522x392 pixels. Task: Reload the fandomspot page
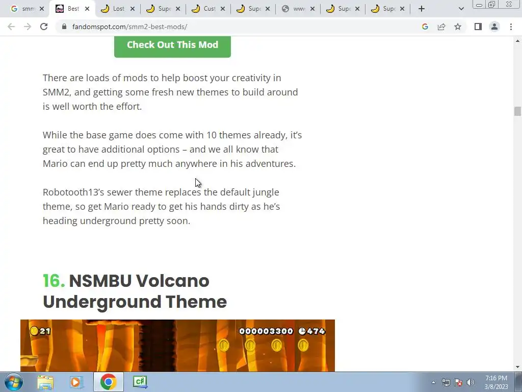coord(44,27)
